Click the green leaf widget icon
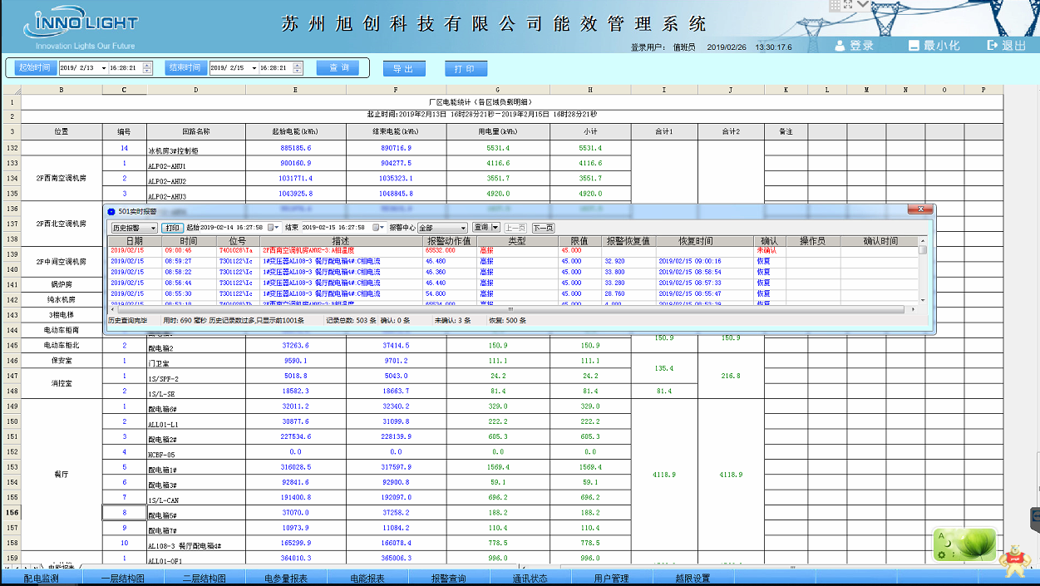The image size is (1040, 586). point(964,544)
